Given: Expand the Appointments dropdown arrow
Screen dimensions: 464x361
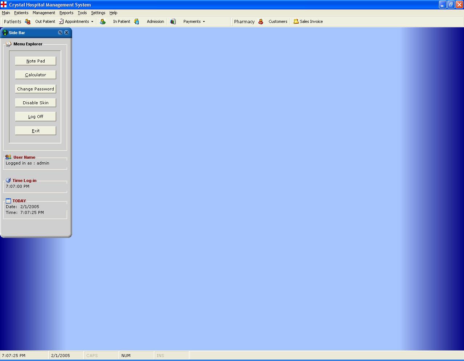Looking at the screenshot, I should (x=92, y=21).
